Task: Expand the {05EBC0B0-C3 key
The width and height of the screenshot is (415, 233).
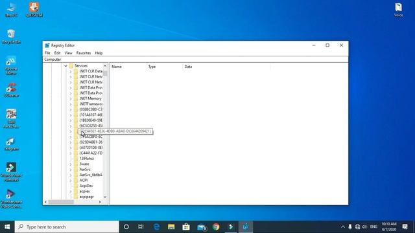Action: tap(71, 109)
